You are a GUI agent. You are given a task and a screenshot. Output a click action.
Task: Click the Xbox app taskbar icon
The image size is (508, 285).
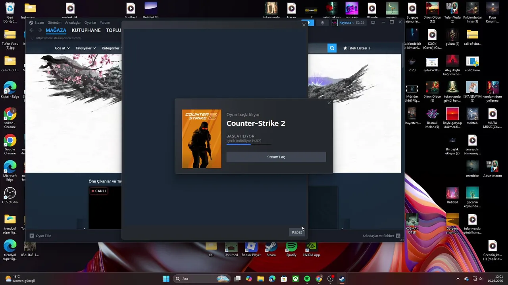[x=296, y=279]
